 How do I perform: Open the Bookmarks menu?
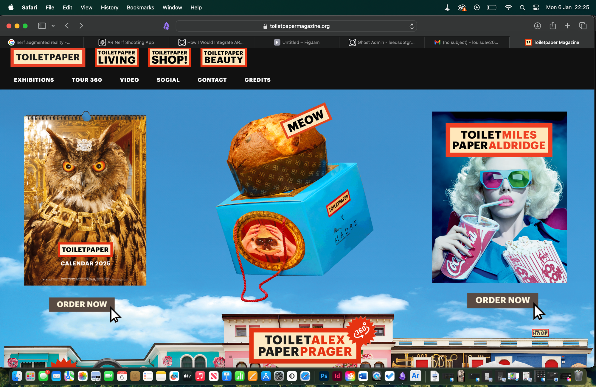click(140, 7)
